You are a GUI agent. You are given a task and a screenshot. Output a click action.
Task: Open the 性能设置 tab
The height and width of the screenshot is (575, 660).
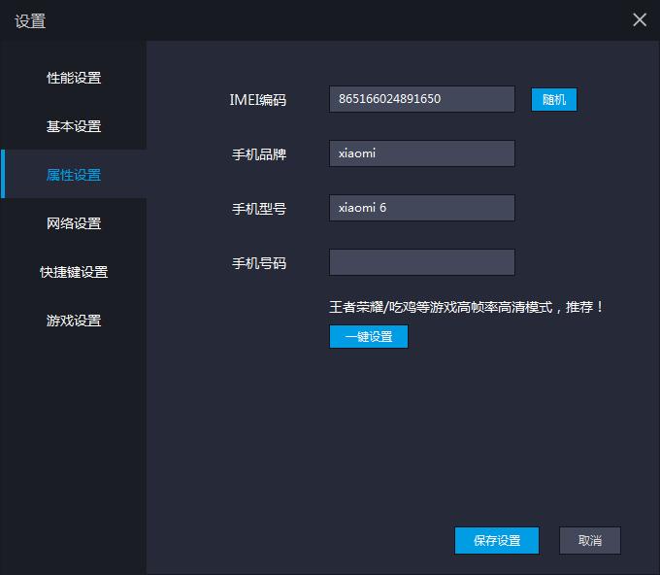[74, 78]
